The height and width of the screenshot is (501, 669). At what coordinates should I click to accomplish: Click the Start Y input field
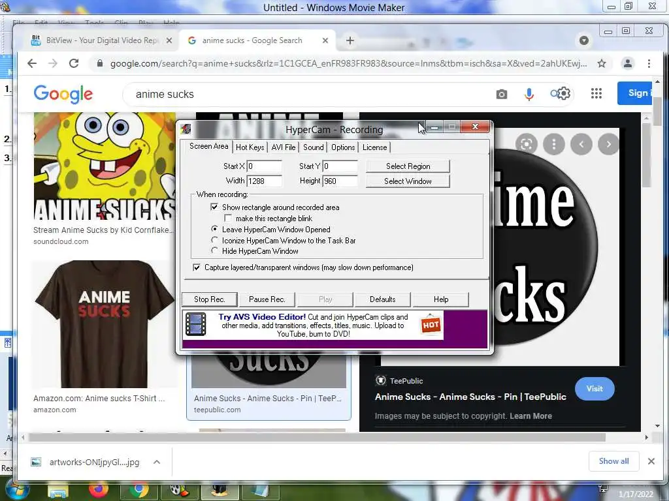click(x=340, y=166)
